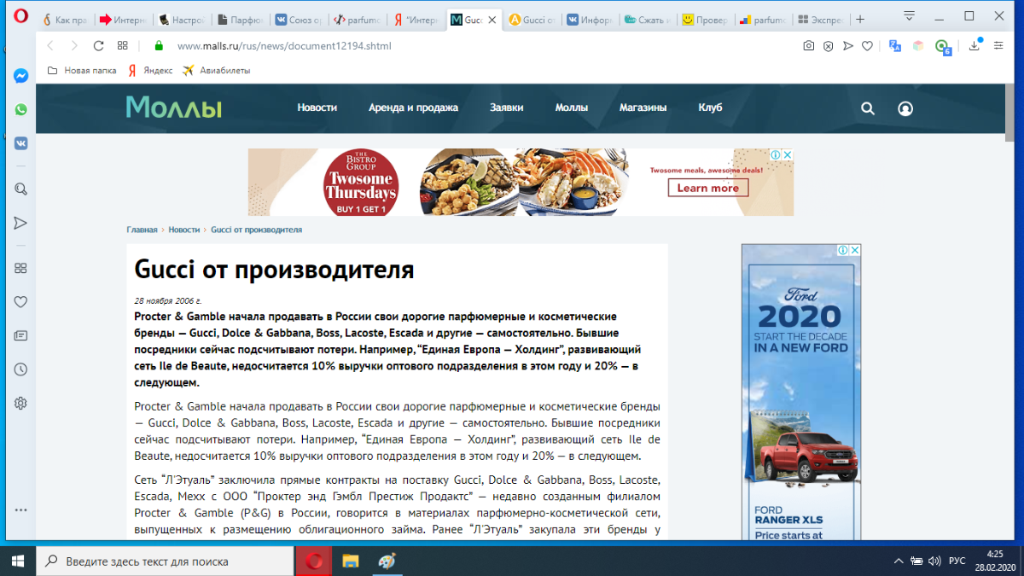Open search in the Opera sidebar

tap(20, 189)
